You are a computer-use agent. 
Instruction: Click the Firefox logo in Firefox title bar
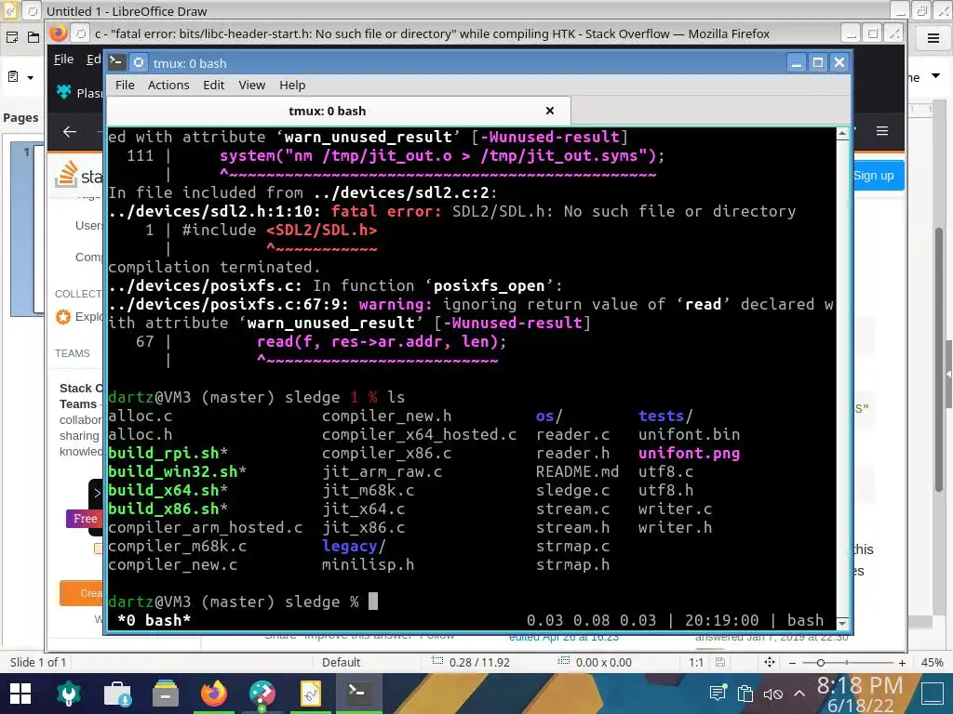click(59, 33)
